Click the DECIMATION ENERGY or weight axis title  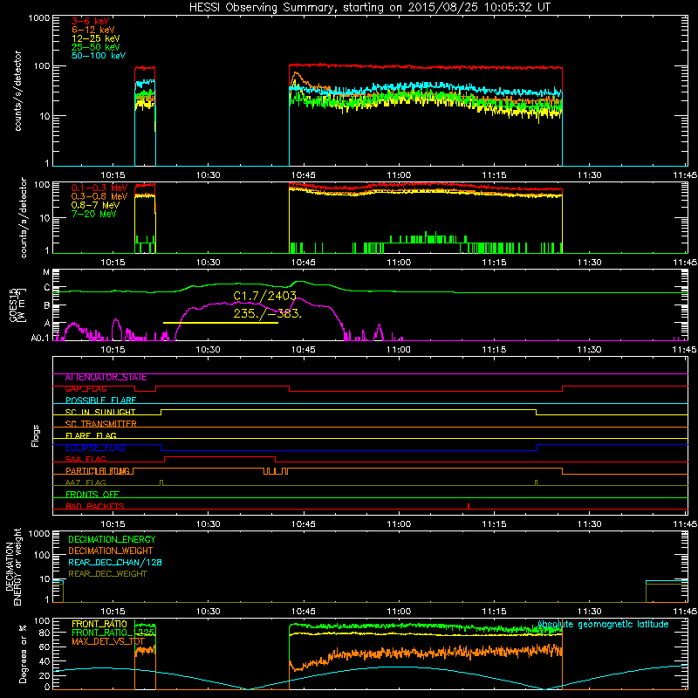click(x=13, y=566)
